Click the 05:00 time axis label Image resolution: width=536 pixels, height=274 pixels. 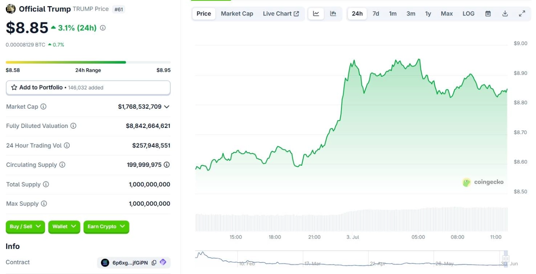click(418, 237)
